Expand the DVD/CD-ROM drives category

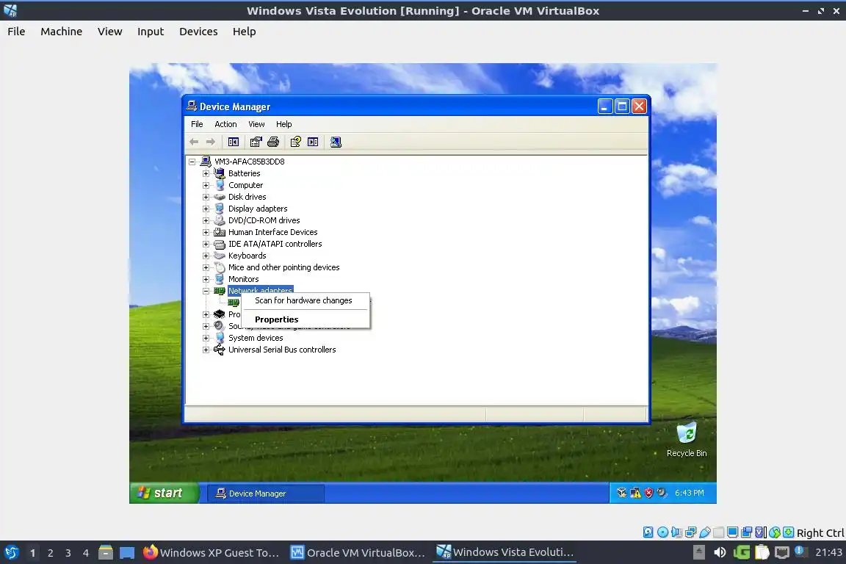[206, 220]
